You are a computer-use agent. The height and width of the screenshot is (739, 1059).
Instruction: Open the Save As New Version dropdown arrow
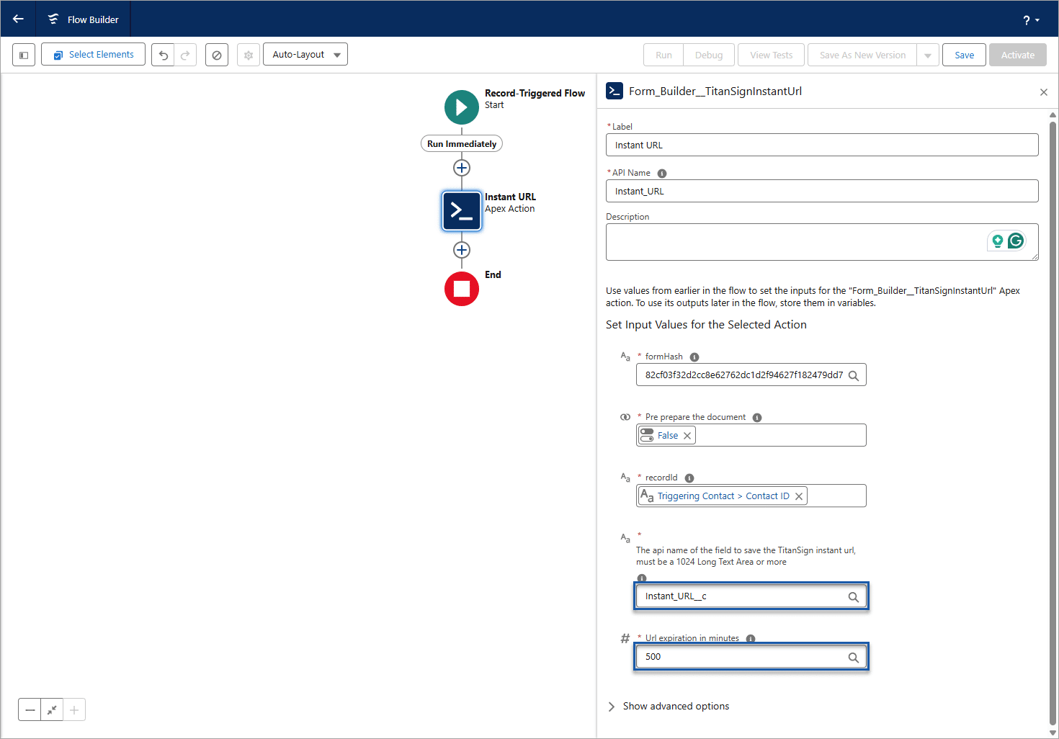click(x=928, y=55)
